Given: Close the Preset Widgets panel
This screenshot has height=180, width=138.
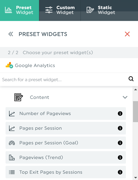Looking at the screenshot, I should click(x=127, y=34).
